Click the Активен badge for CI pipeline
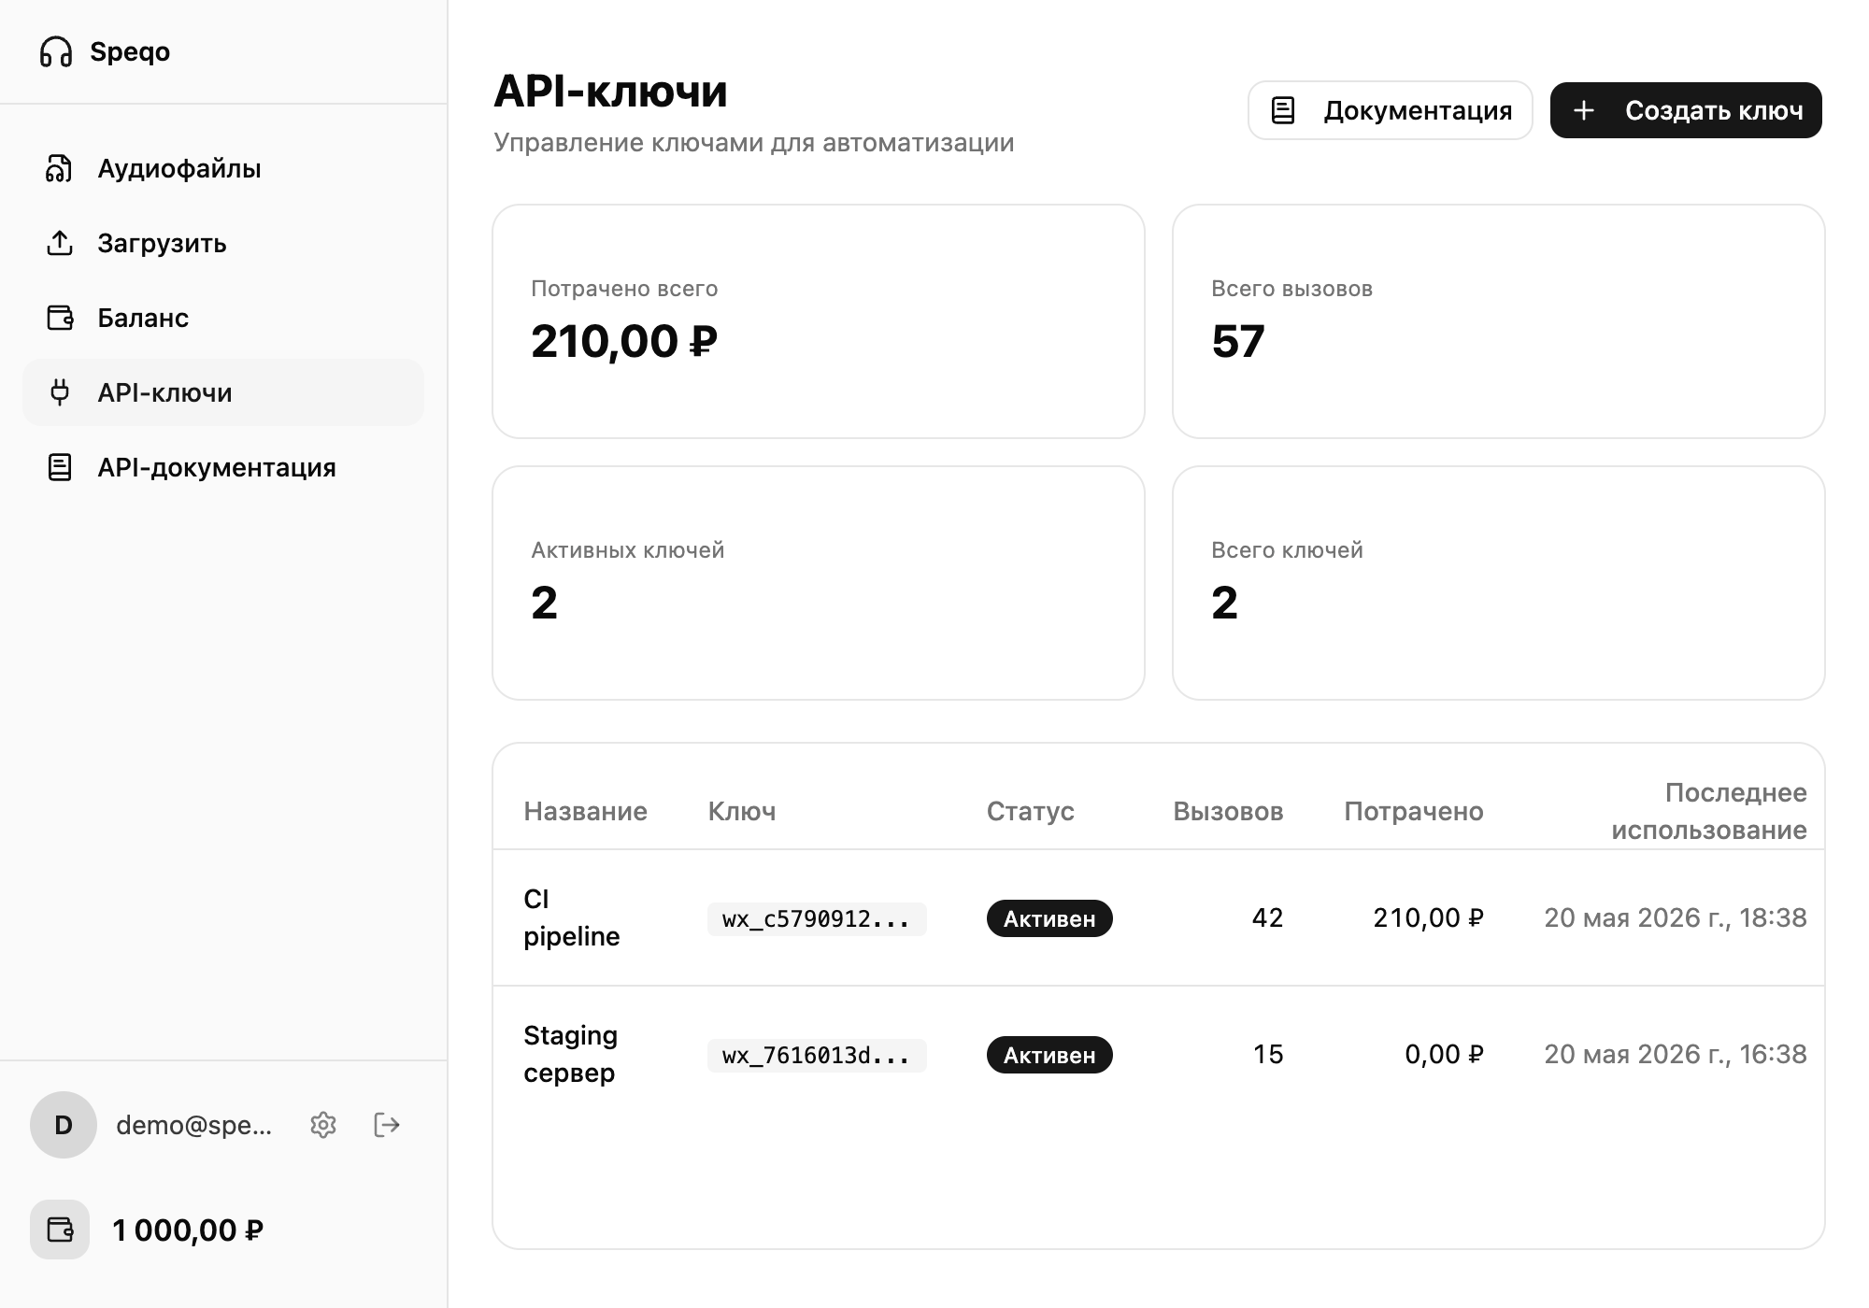Image resolution: width=1869 pixels, height=1308 pixels. click(x=1049, y=918)
